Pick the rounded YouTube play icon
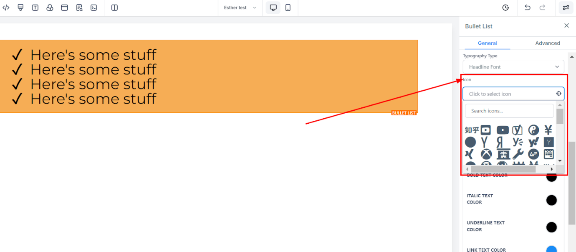Screen dimensions: 576x252 point(503,130)
